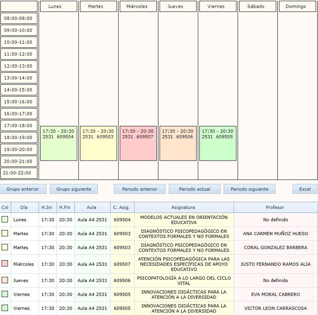This screenshot has height=315, width=318.
Task: Click the 10:00-11:00 time slot label
Action: (x=19, y=42)
